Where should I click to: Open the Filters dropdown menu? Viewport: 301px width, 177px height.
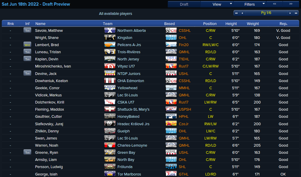(250, 4)
